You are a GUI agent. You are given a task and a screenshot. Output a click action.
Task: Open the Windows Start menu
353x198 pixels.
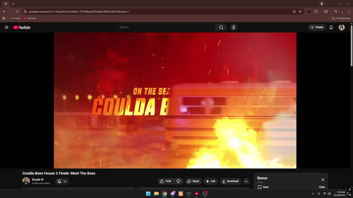click(x=148, y=194)
